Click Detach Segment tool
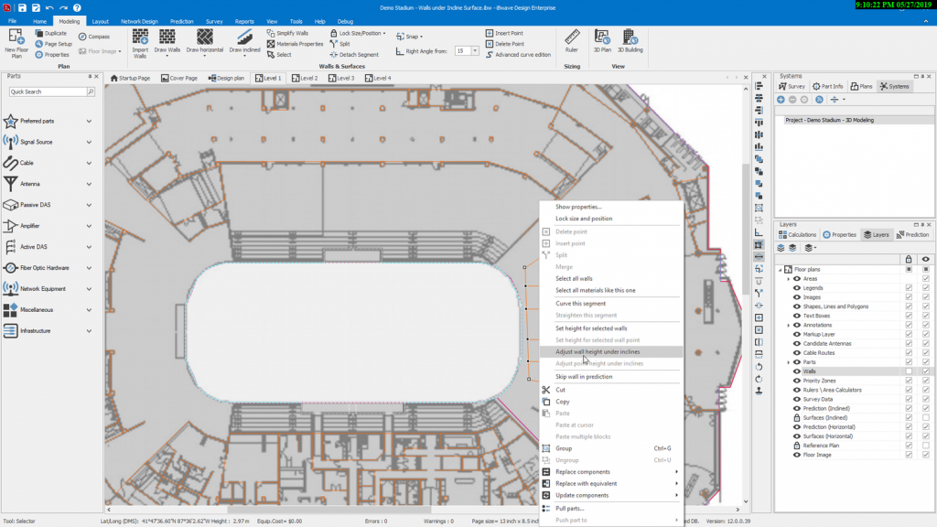The image size is (937, 527). click(x=354, y=54)
